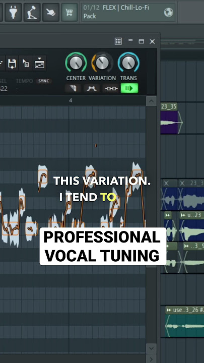Click the scroll down arrow in Newtone
This screenshot has height=363, width=204.
(x=151, y=348)
